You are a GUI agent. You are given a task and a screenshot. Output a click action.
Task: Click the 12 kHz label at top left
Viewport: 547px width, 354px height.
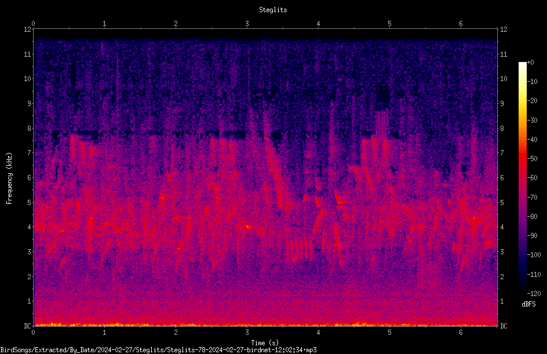(x=28, y=30)
